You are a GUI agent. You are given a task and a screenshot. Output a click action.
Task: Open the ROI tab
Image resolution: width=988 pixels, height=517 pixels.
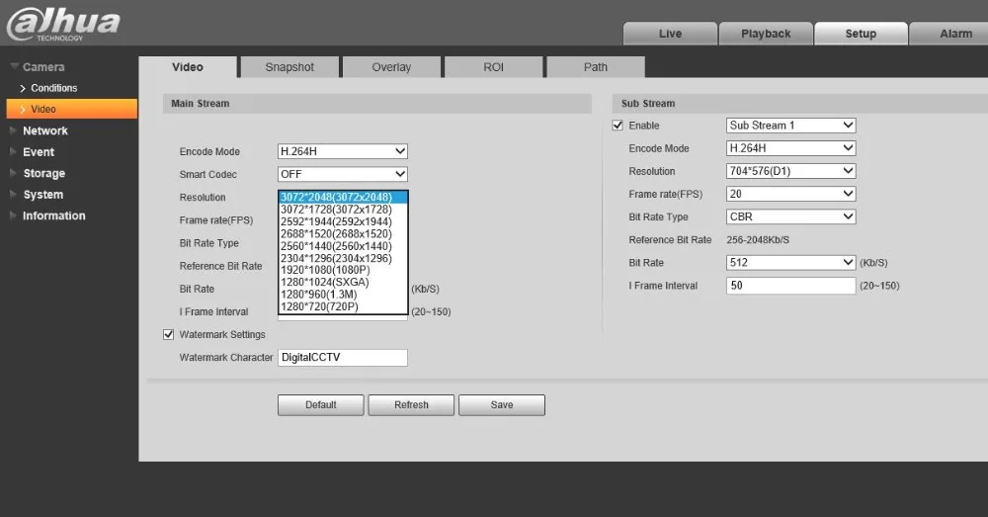[x=493, y=67]
